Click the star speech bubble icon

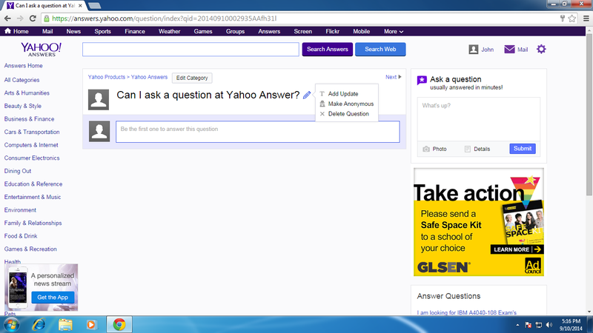[422, 80]
